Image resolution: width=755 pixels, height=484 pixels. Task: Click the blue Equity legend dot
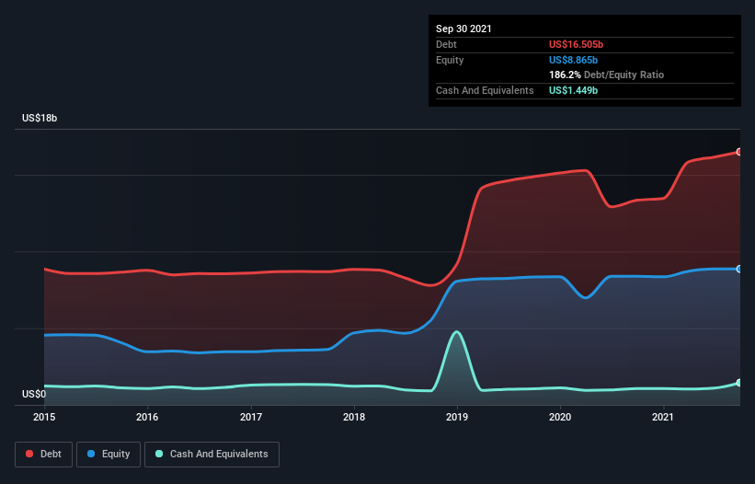tap(91, 454)
